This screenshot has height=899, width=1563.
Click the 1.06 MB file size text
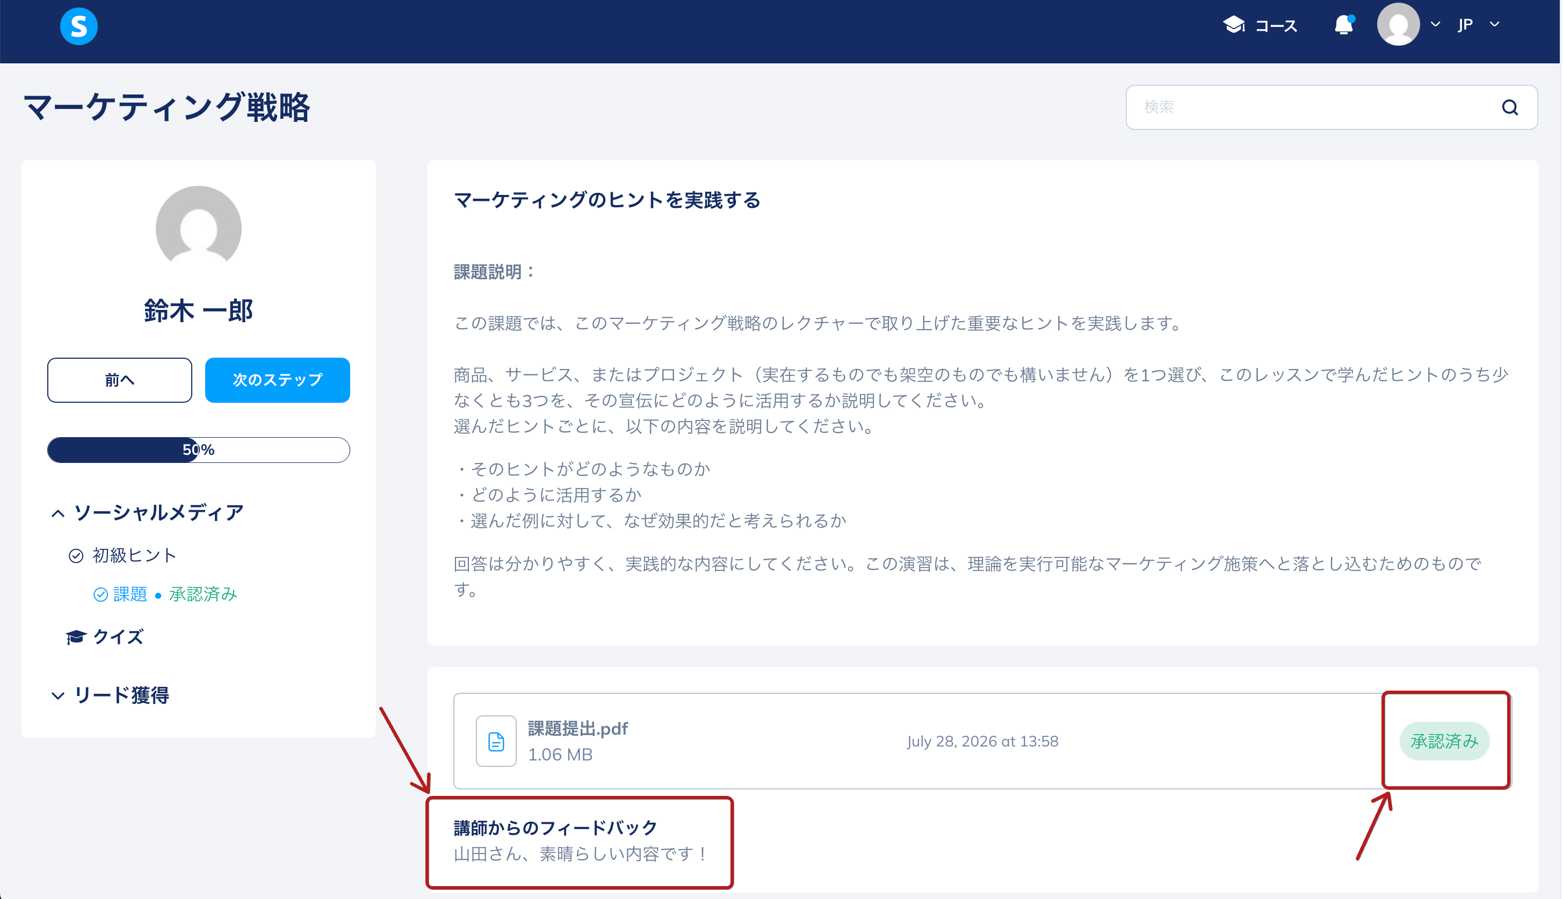tap(560, 755)
